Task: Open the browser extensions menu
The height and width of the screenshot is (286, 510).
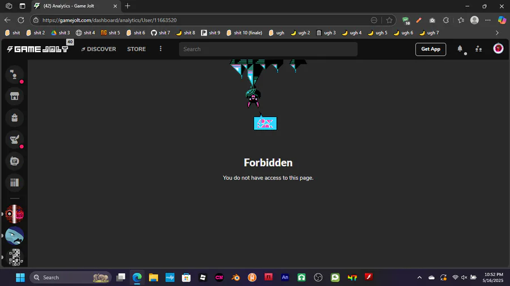Action: [x=445, y=20]
